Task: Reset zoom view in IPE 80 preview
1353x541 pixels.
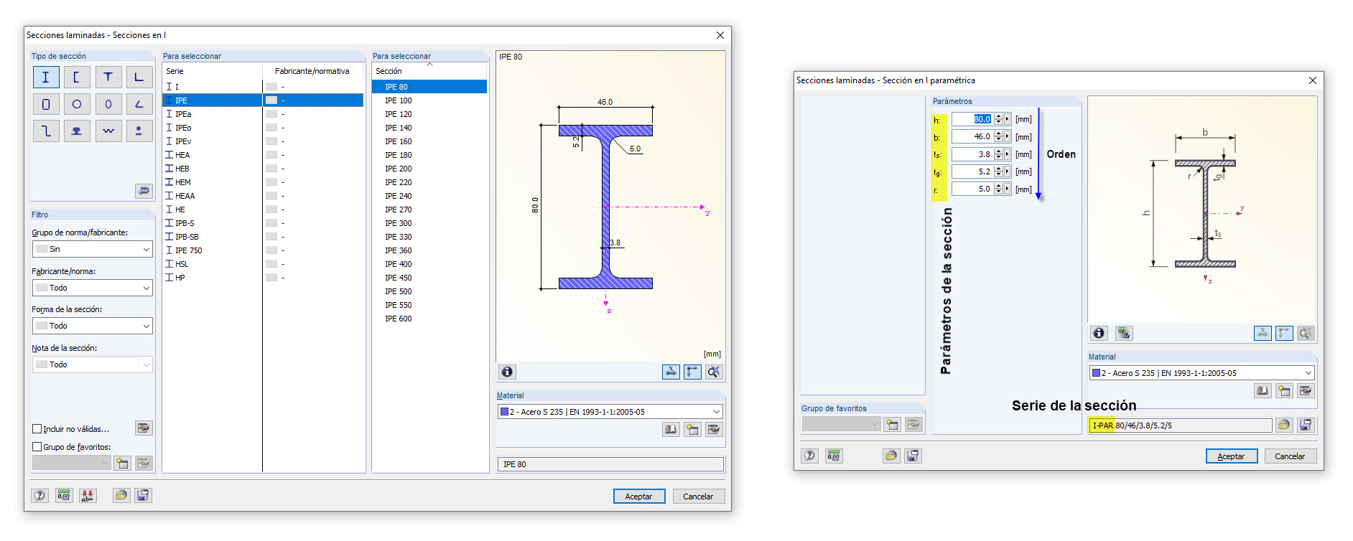Action: 714,372
